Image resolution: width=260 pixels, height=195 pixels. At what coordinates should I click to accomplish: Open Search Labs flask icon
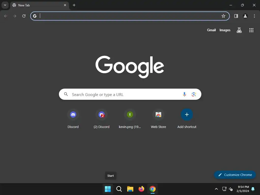point(239,30)
